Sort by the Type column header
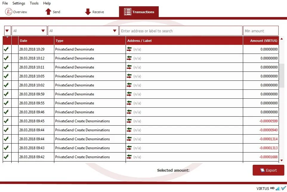Image resolution: width=287 pixels, height=192 pixels. coord(90,41)
